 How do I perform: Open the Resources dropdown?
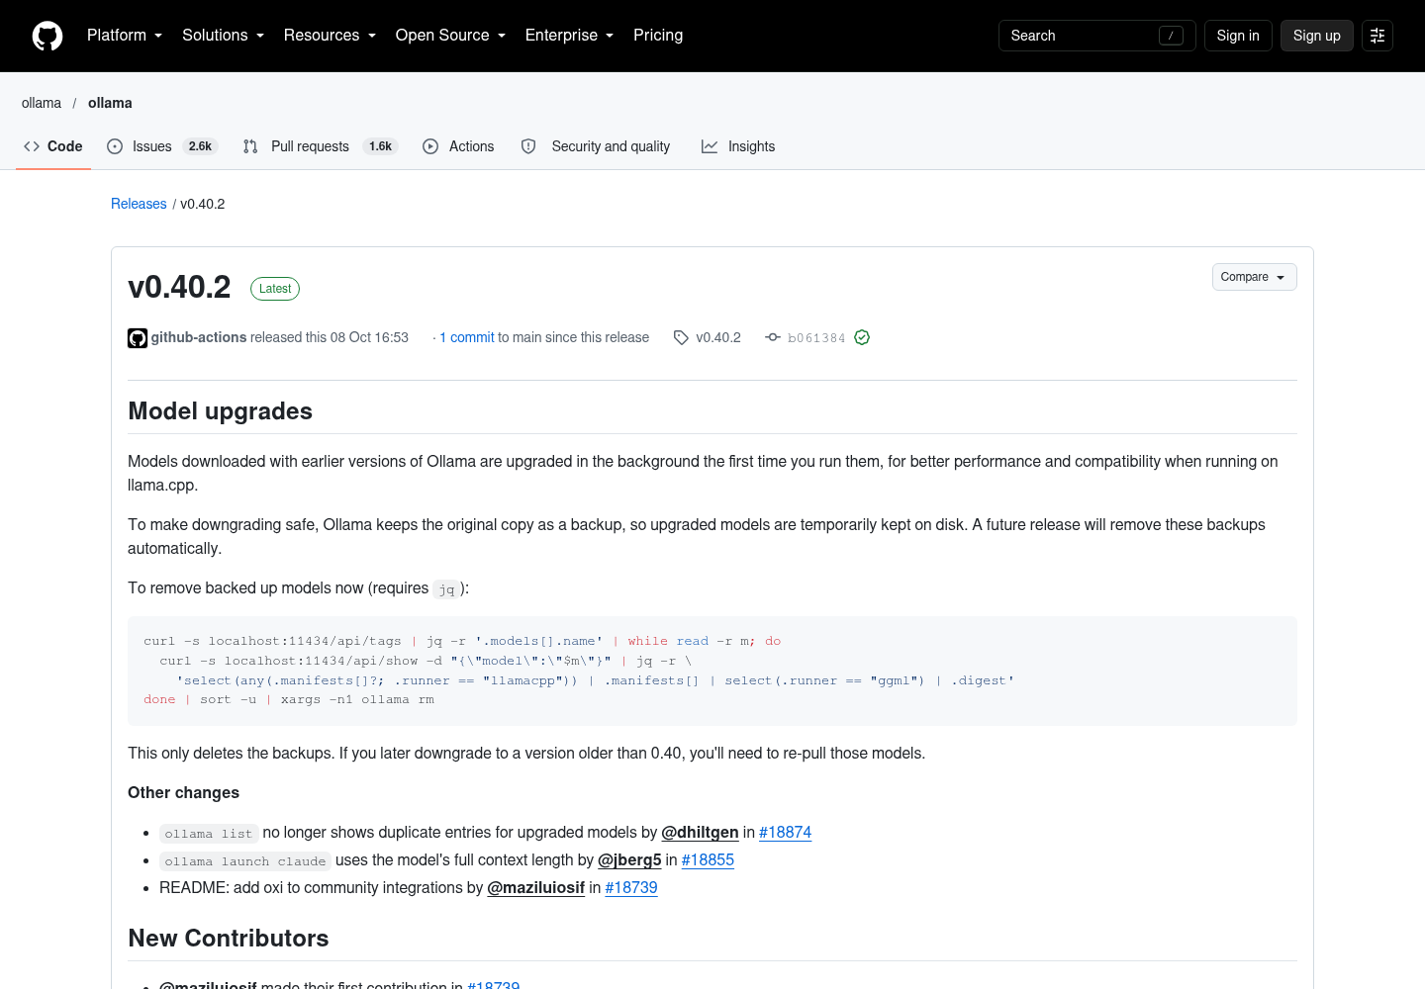330,36
